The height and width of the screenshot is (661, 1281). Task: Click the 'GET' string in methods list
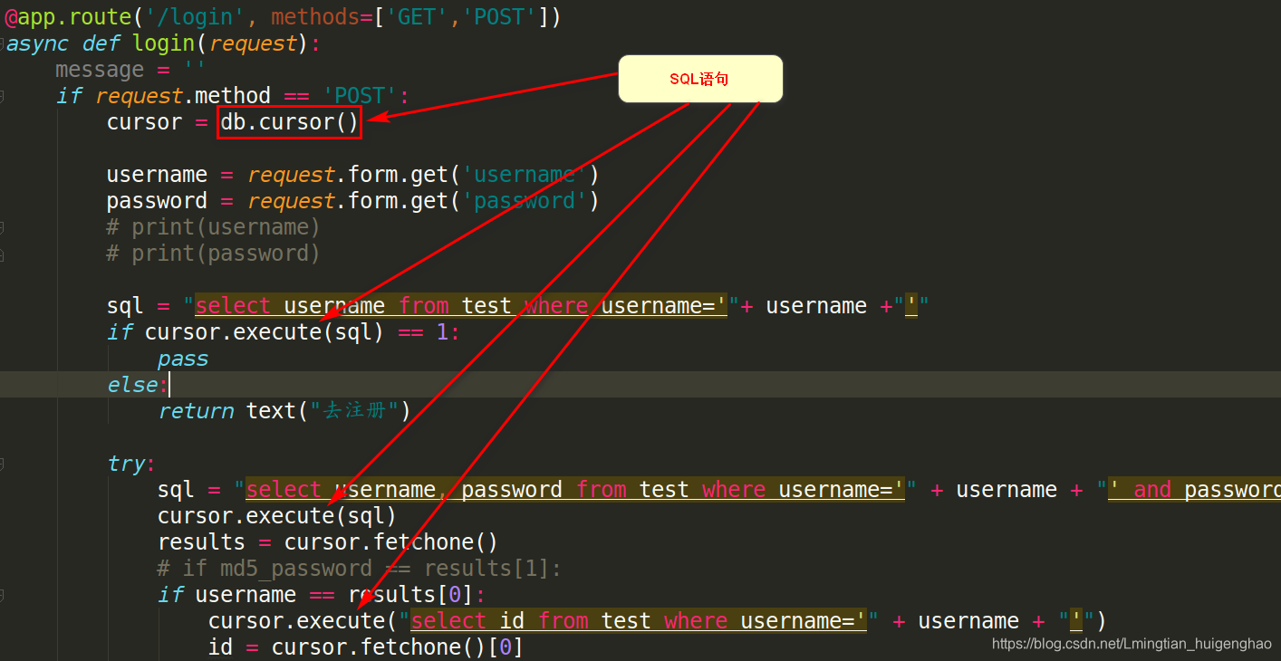[417, 16]
